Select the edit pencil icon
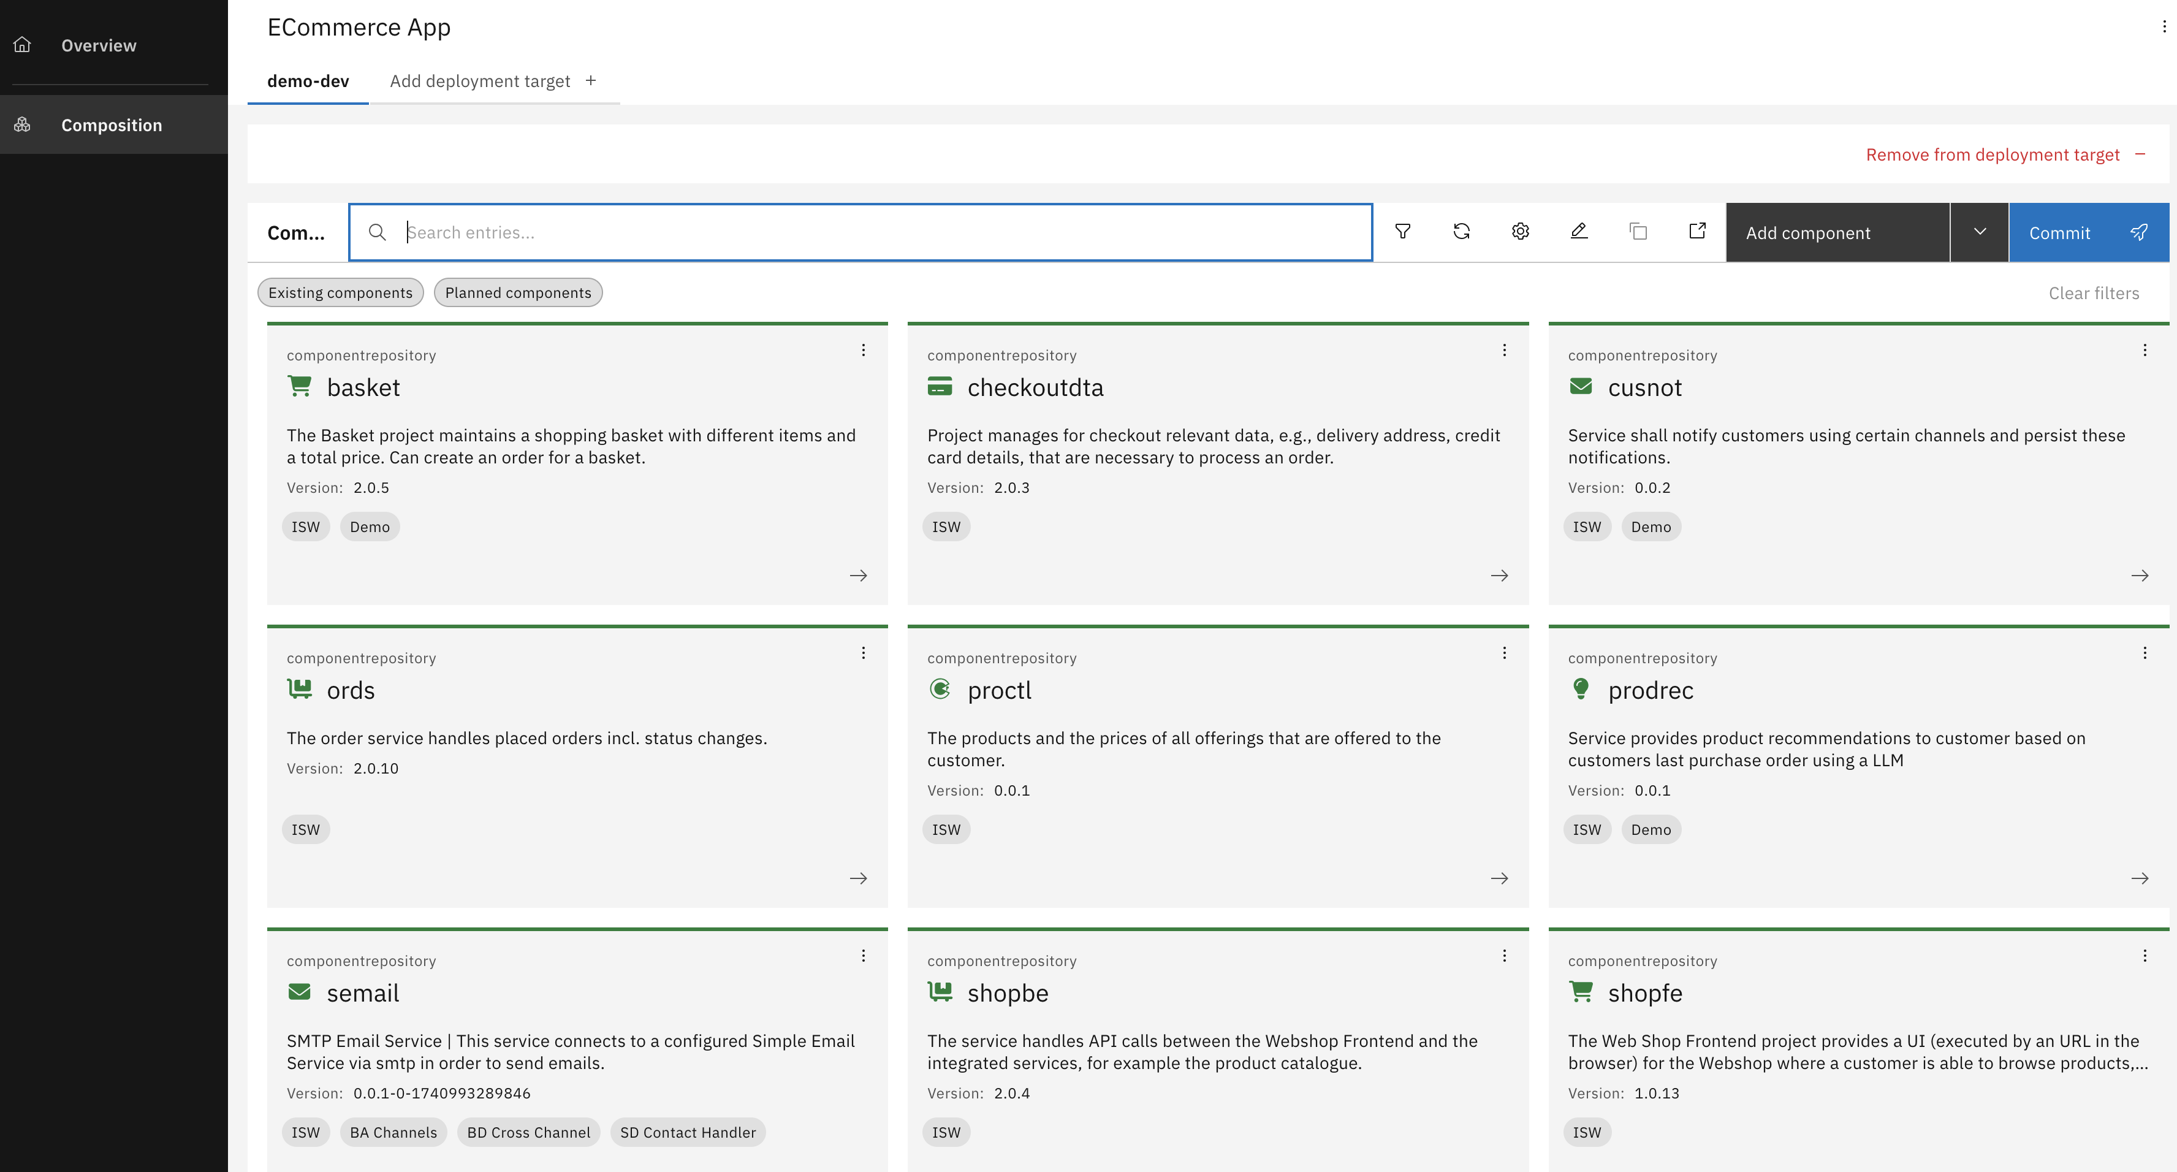 [1579, 230]
